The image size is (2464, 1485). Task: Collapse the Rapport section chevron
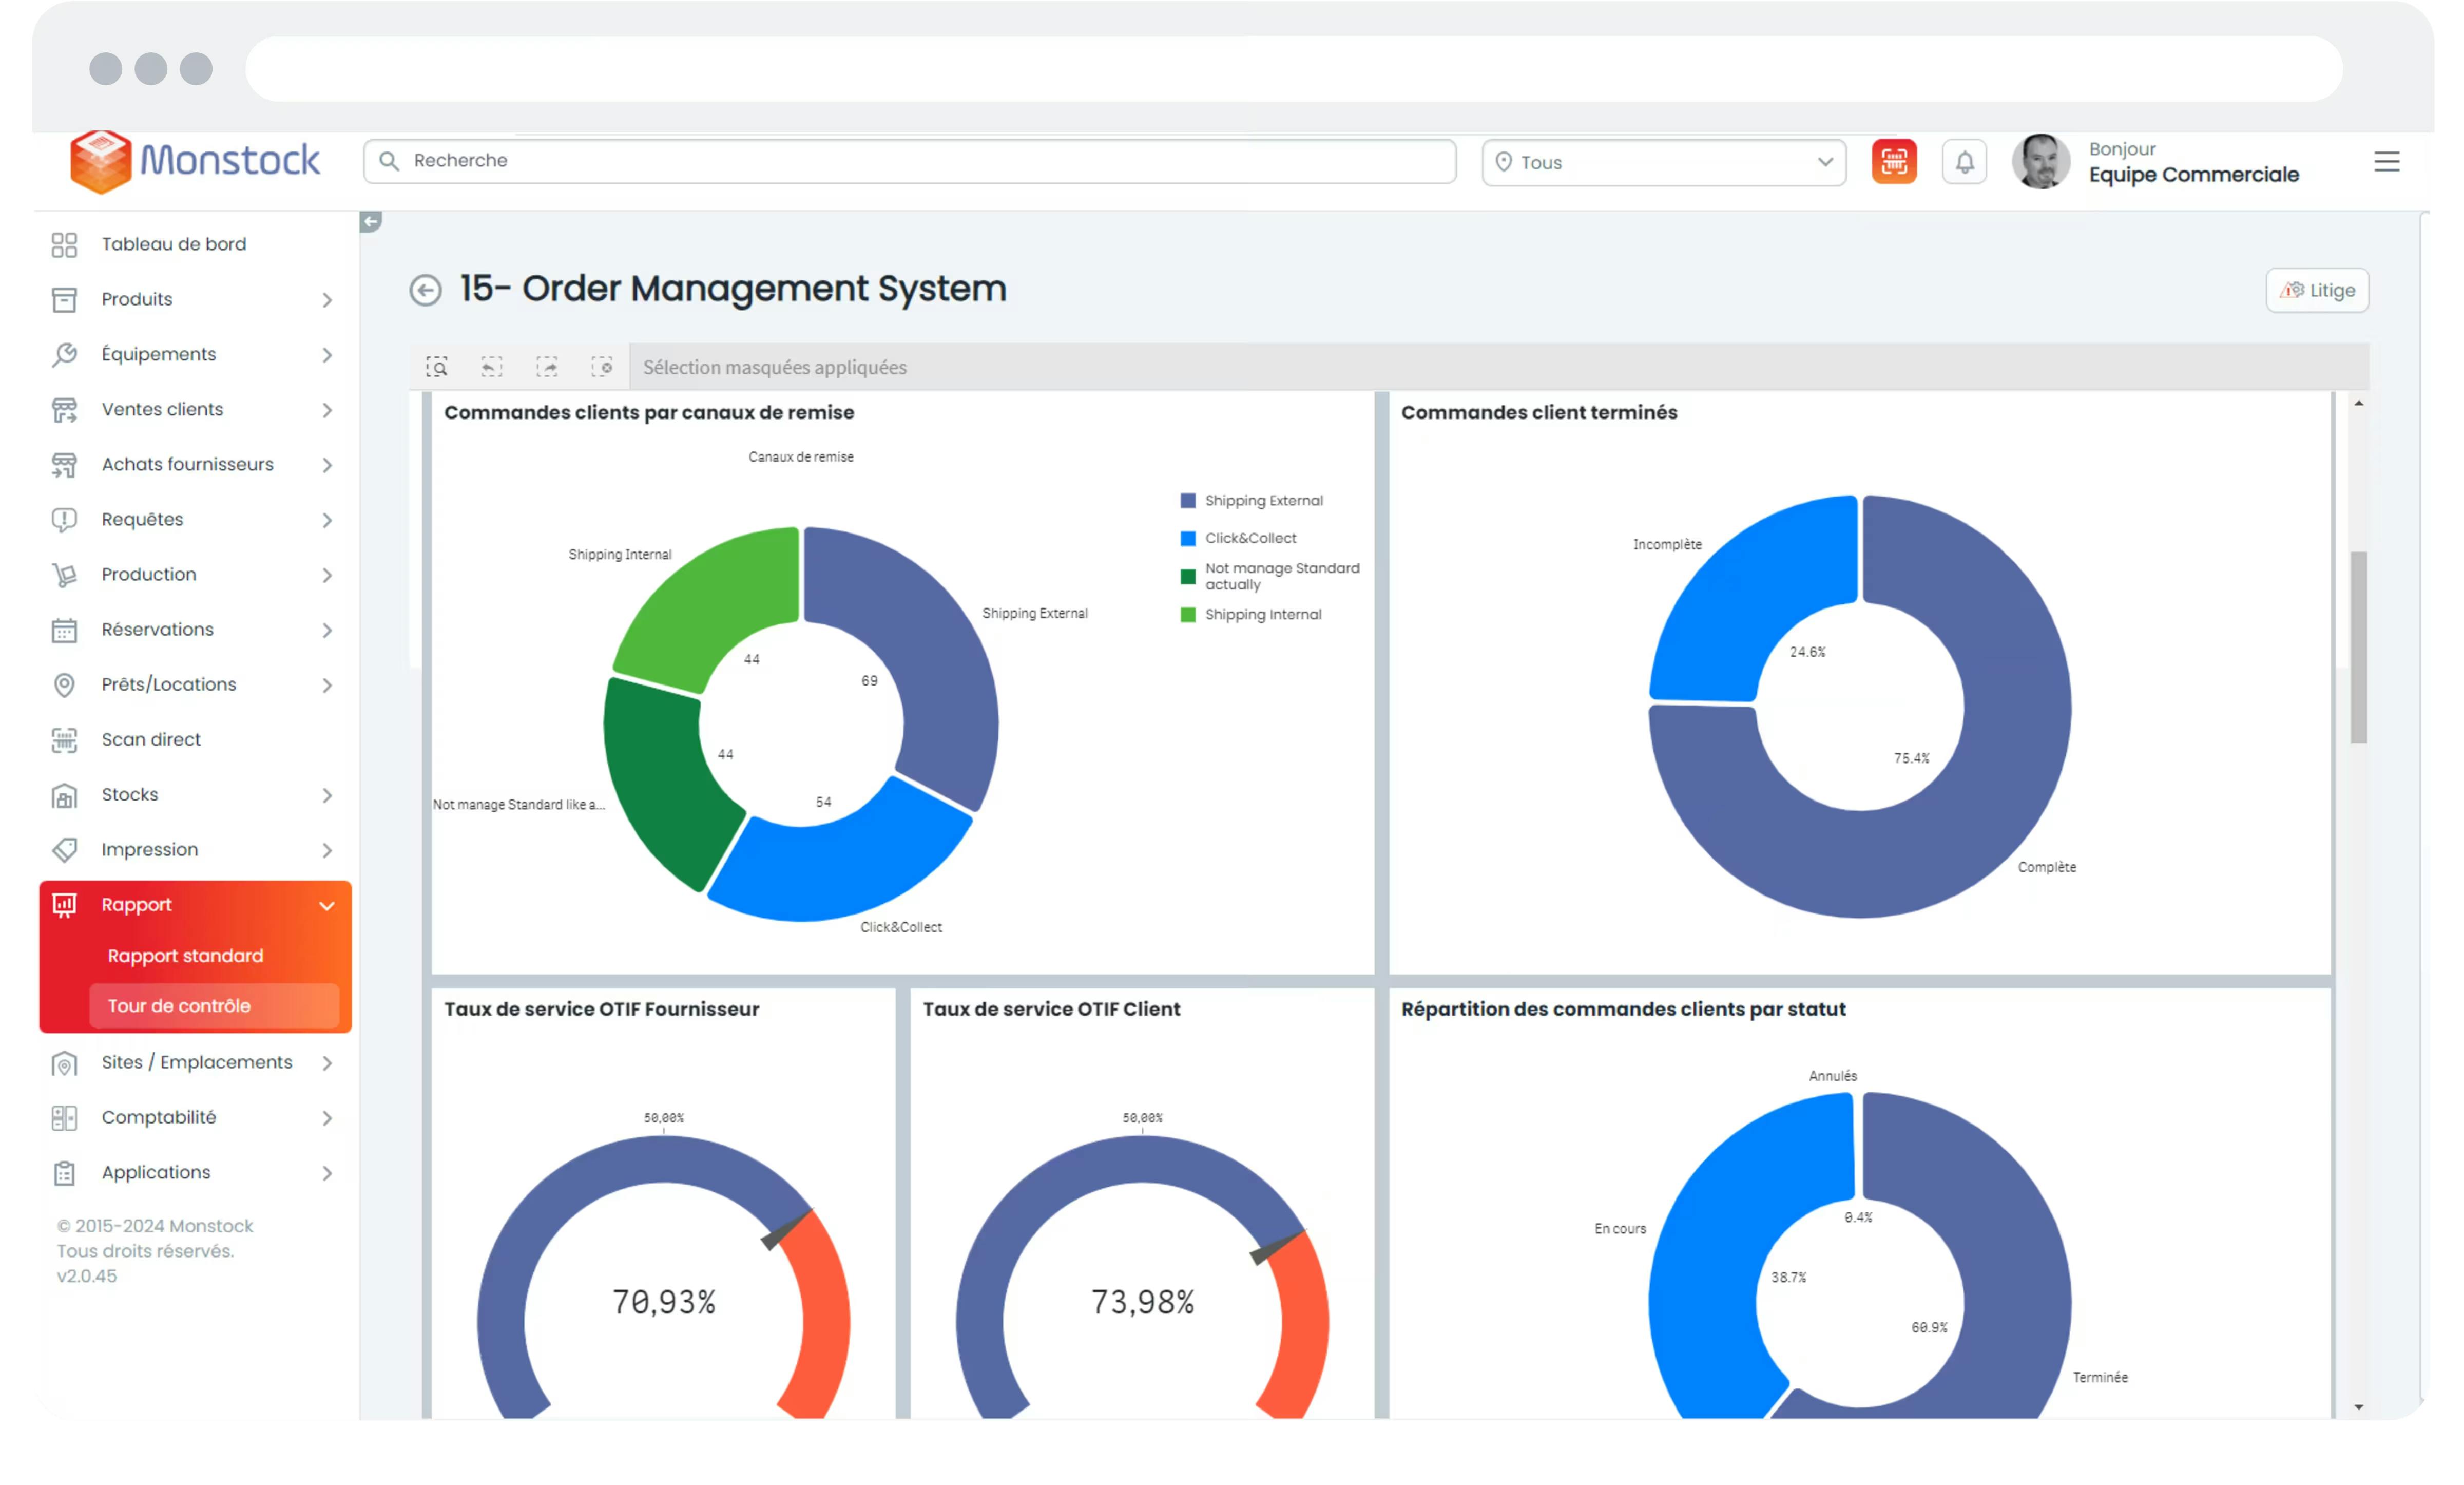327,906
